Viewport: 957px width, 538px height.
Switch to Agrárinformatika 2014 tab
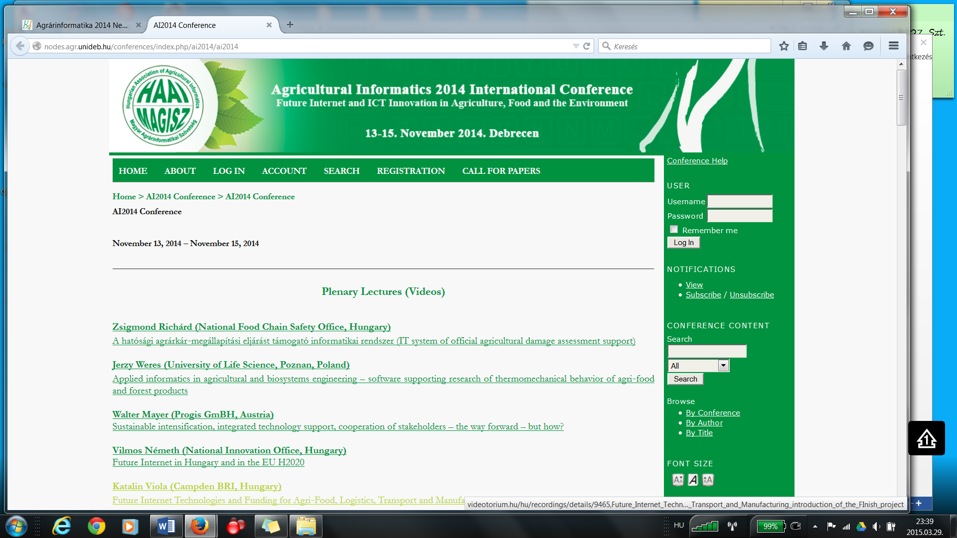(81, 25)
